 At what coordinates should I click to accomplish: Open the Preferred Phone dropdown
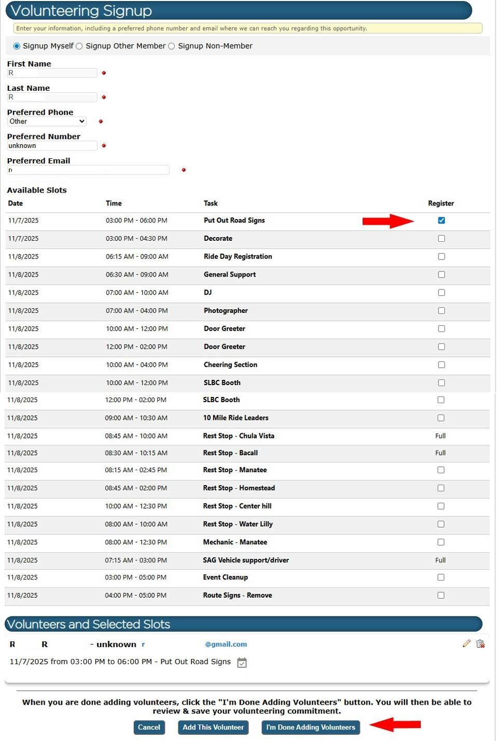pyautogui.click(x=47, y=121)
